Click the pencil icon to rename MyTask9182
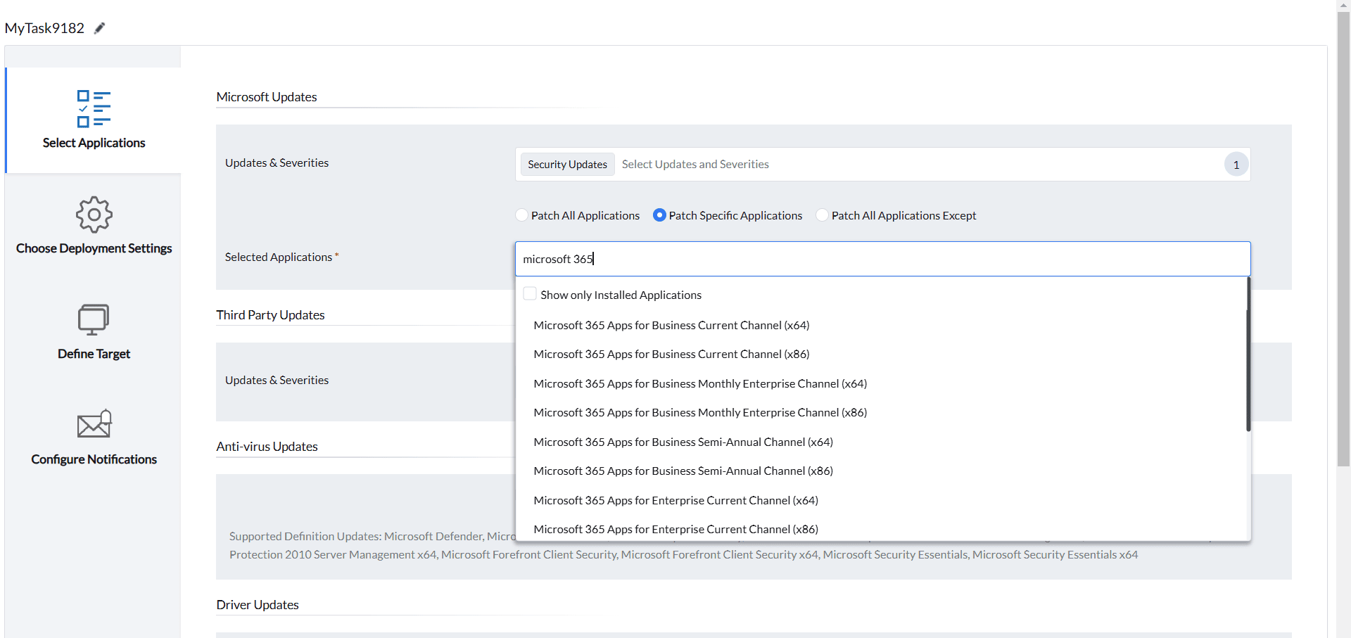Screen dimensions: 1351x638 [99, 27]
